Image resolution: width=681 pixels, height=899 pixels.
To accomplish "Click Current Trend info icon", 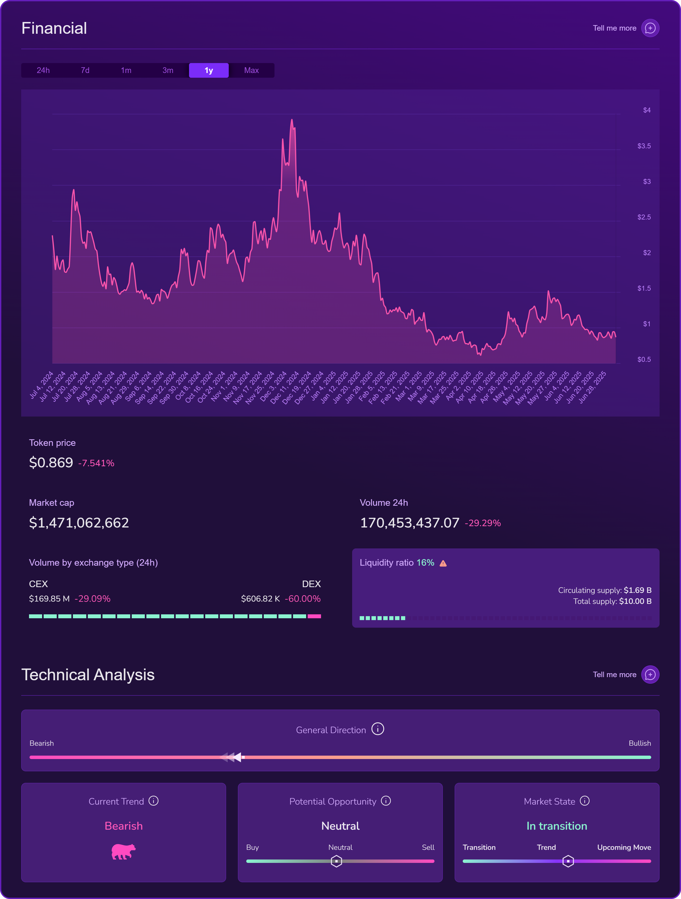I will pyautogui.click(x=153, y=801).
